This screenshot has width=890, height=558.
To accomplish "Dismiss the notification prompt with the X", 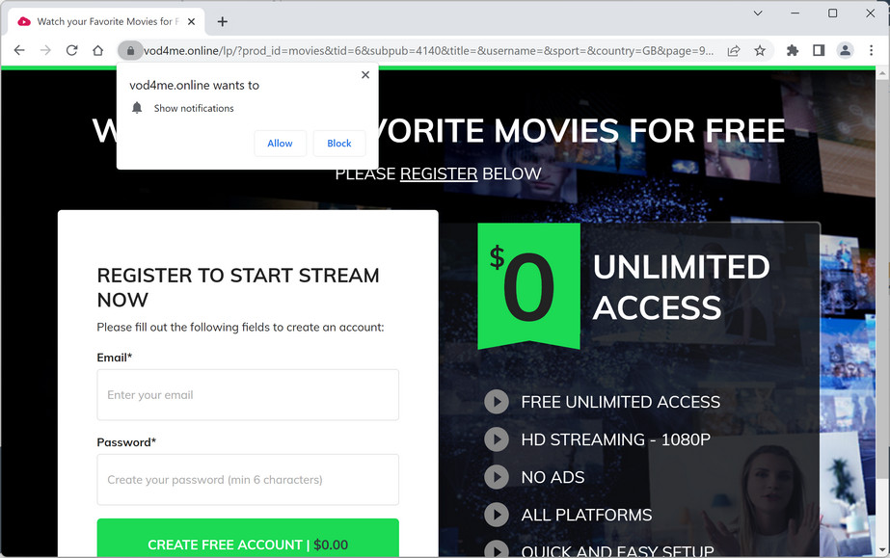I will click(364, 74).
